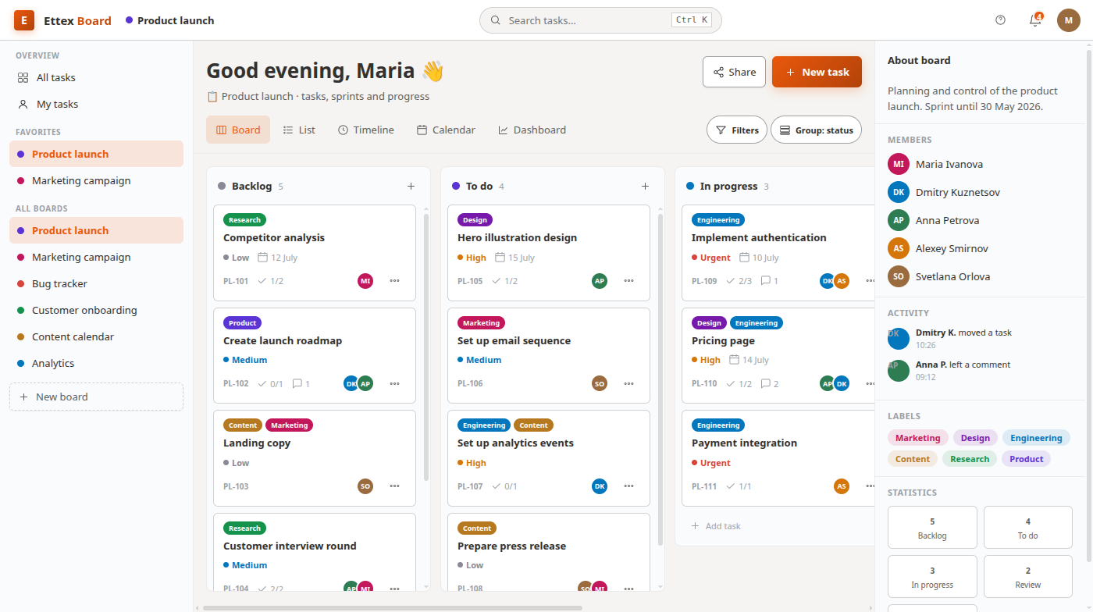1093x612 pixels.
Task: Click Review statistic tile
Action: [x=1028, y=577]
